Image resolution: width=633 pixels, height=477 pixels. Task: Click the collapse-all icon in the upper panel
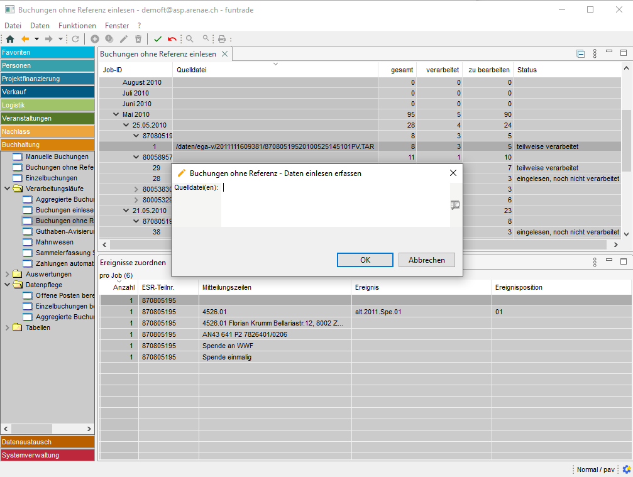tap(580, 54)
